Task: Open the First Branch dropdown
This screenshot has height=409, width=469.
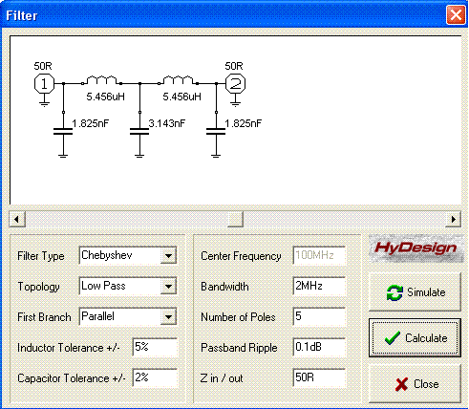Action: [168, 316]
